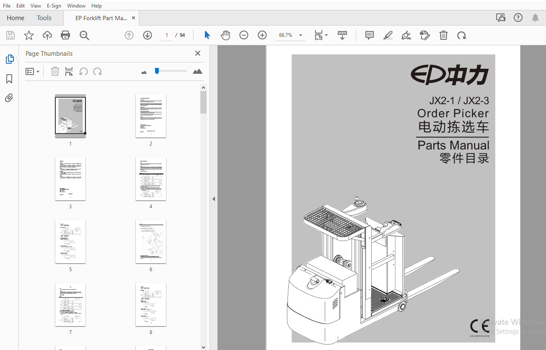Choose the arrow Selection tool
The height and width of the screenshot is (350, 546).
tap(207, 35)
